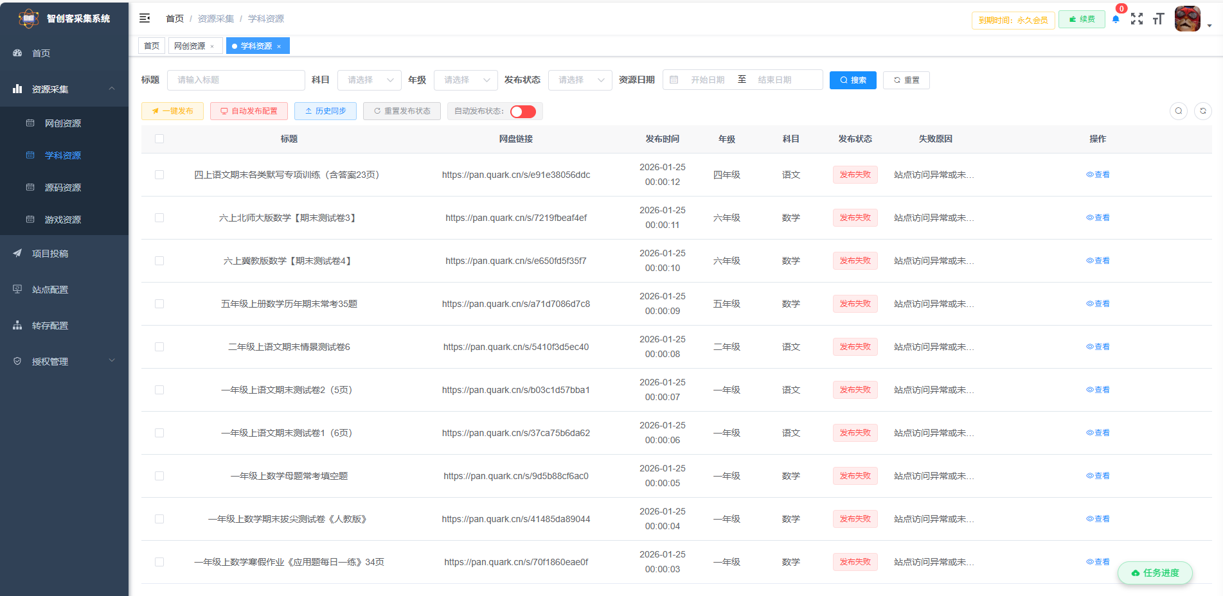Open 转存配置 from the sidebar
This screenshot has height=596, width=1223.
49,325
